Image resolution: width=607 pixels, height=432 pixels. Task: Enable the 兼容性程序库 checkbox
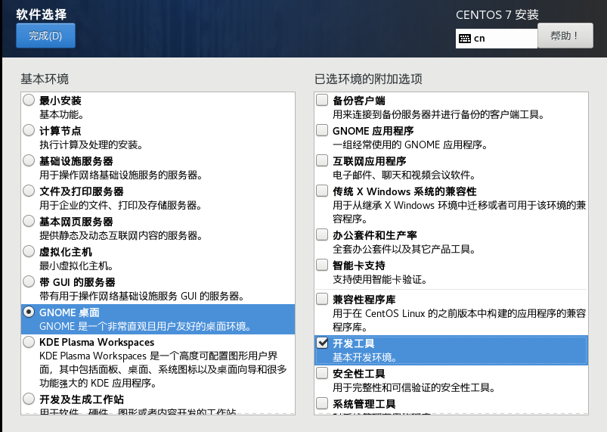tap(322, 299)
